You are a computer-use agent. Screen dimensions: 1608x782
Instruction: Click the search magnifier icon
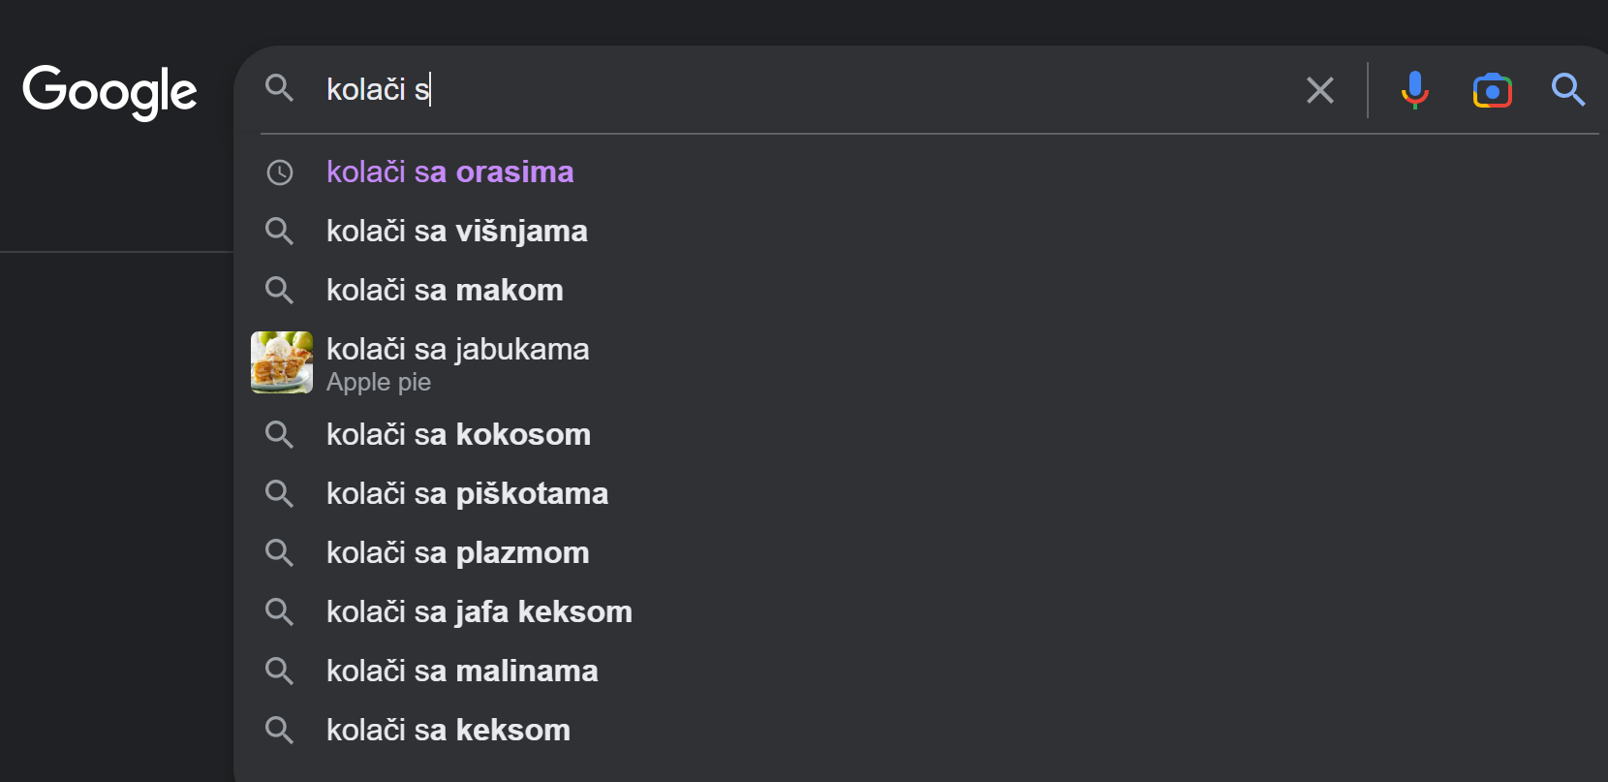click(1567, 90)
